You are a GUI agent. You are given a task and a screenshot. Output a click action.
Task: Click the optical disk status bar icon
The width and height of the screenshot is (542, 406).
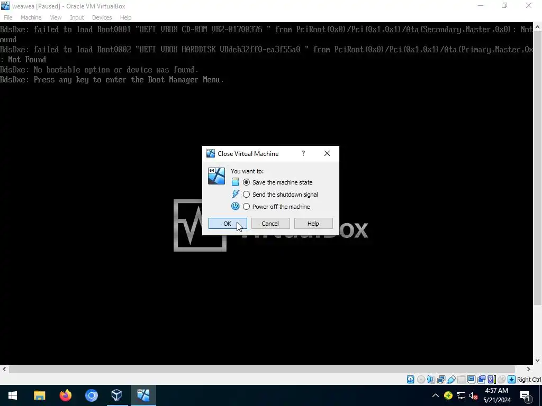(421, 380)
